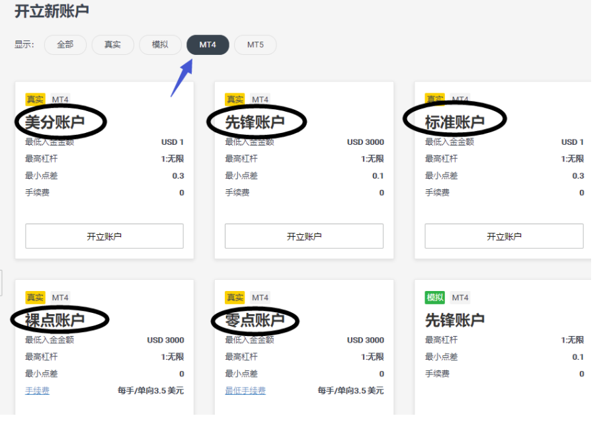This screenshot has width=603, height=422.
Task: Click the 先锋账户 title on bottom-right card
Action: 455,319
